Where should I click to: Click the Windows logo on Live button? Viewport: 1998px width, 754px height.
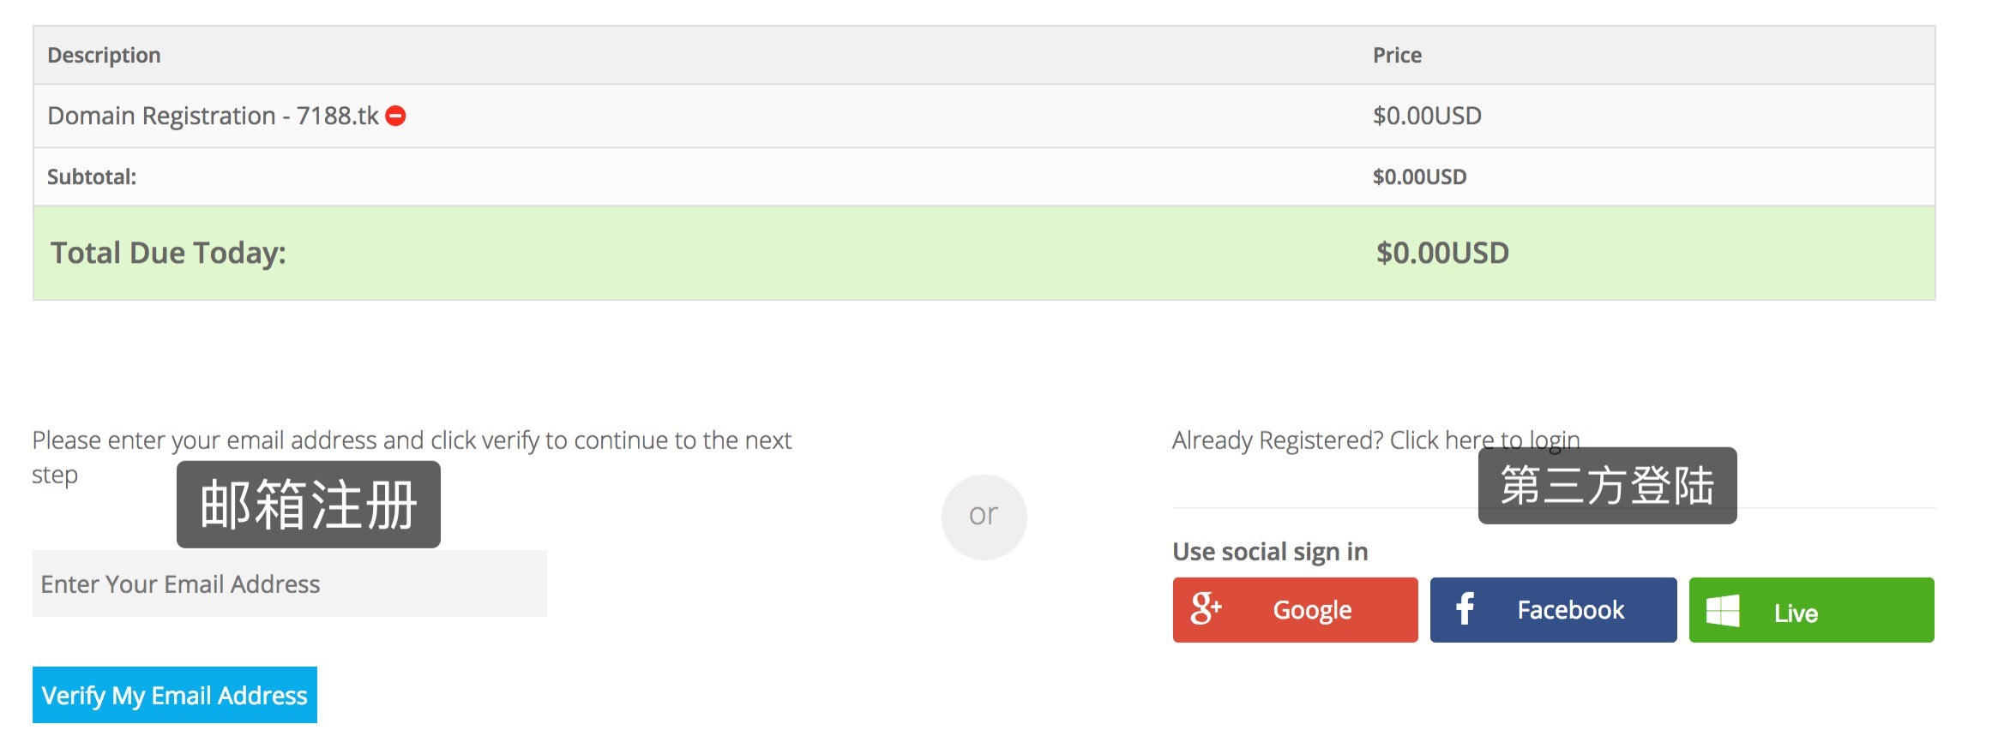coord(1723,611)
